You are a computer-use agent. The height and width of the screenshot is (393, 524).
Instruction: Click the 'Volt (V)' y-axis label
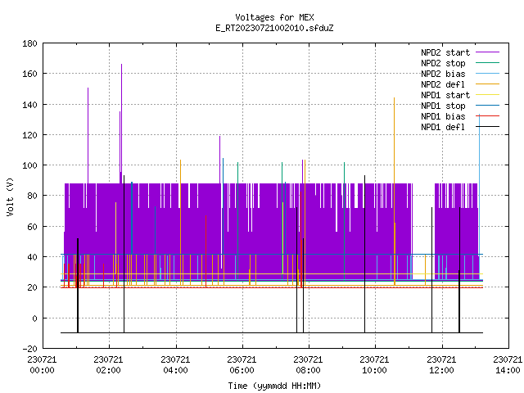[10, 196]
